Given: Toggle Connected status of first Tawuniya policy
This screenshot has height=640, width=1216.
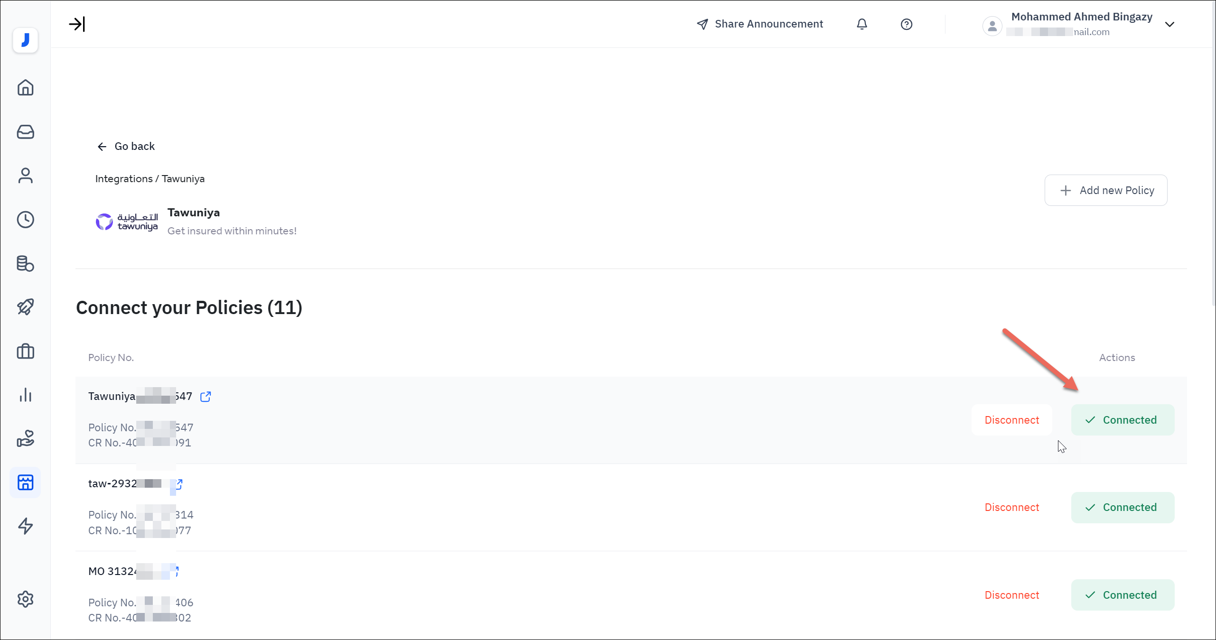Looking at the screenshot, I should (1122, 420).
